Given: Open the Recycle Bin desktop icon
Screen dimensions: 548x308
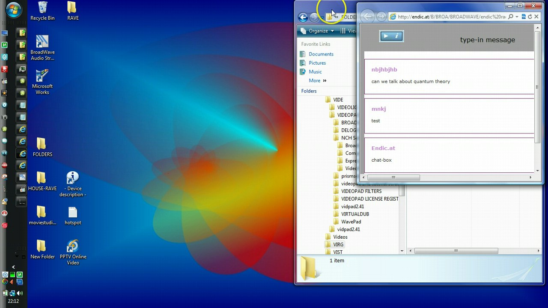Looking at the screenshot, I should pyautogui.click(x=42, y=11).
